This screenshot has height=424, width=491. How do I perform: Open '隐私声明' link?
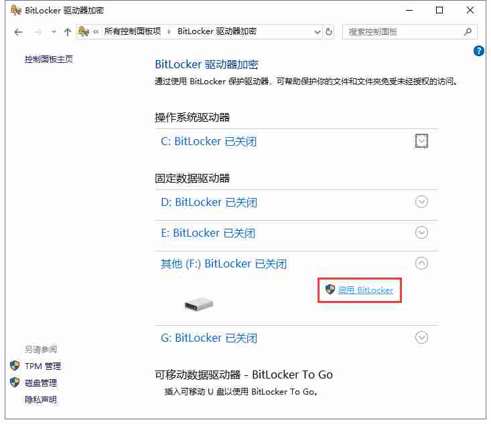[x=41, y=400]
